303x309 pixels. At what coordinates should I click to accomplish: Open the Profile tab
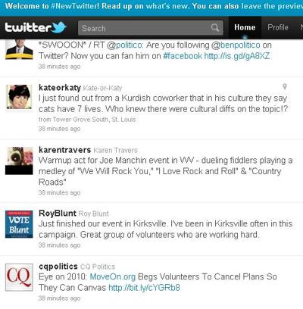point(278,27)
